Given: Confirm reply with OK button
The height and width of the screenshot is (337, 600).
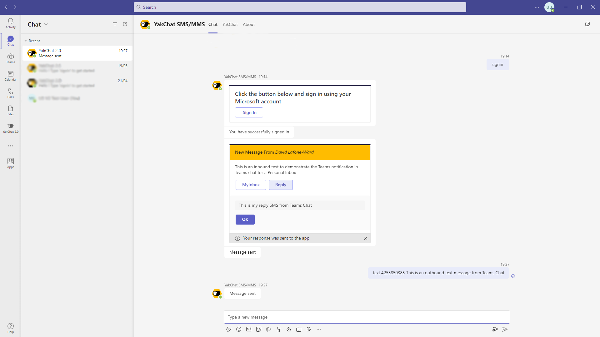Looking at the screenshot, I should [x=245, y=219].
